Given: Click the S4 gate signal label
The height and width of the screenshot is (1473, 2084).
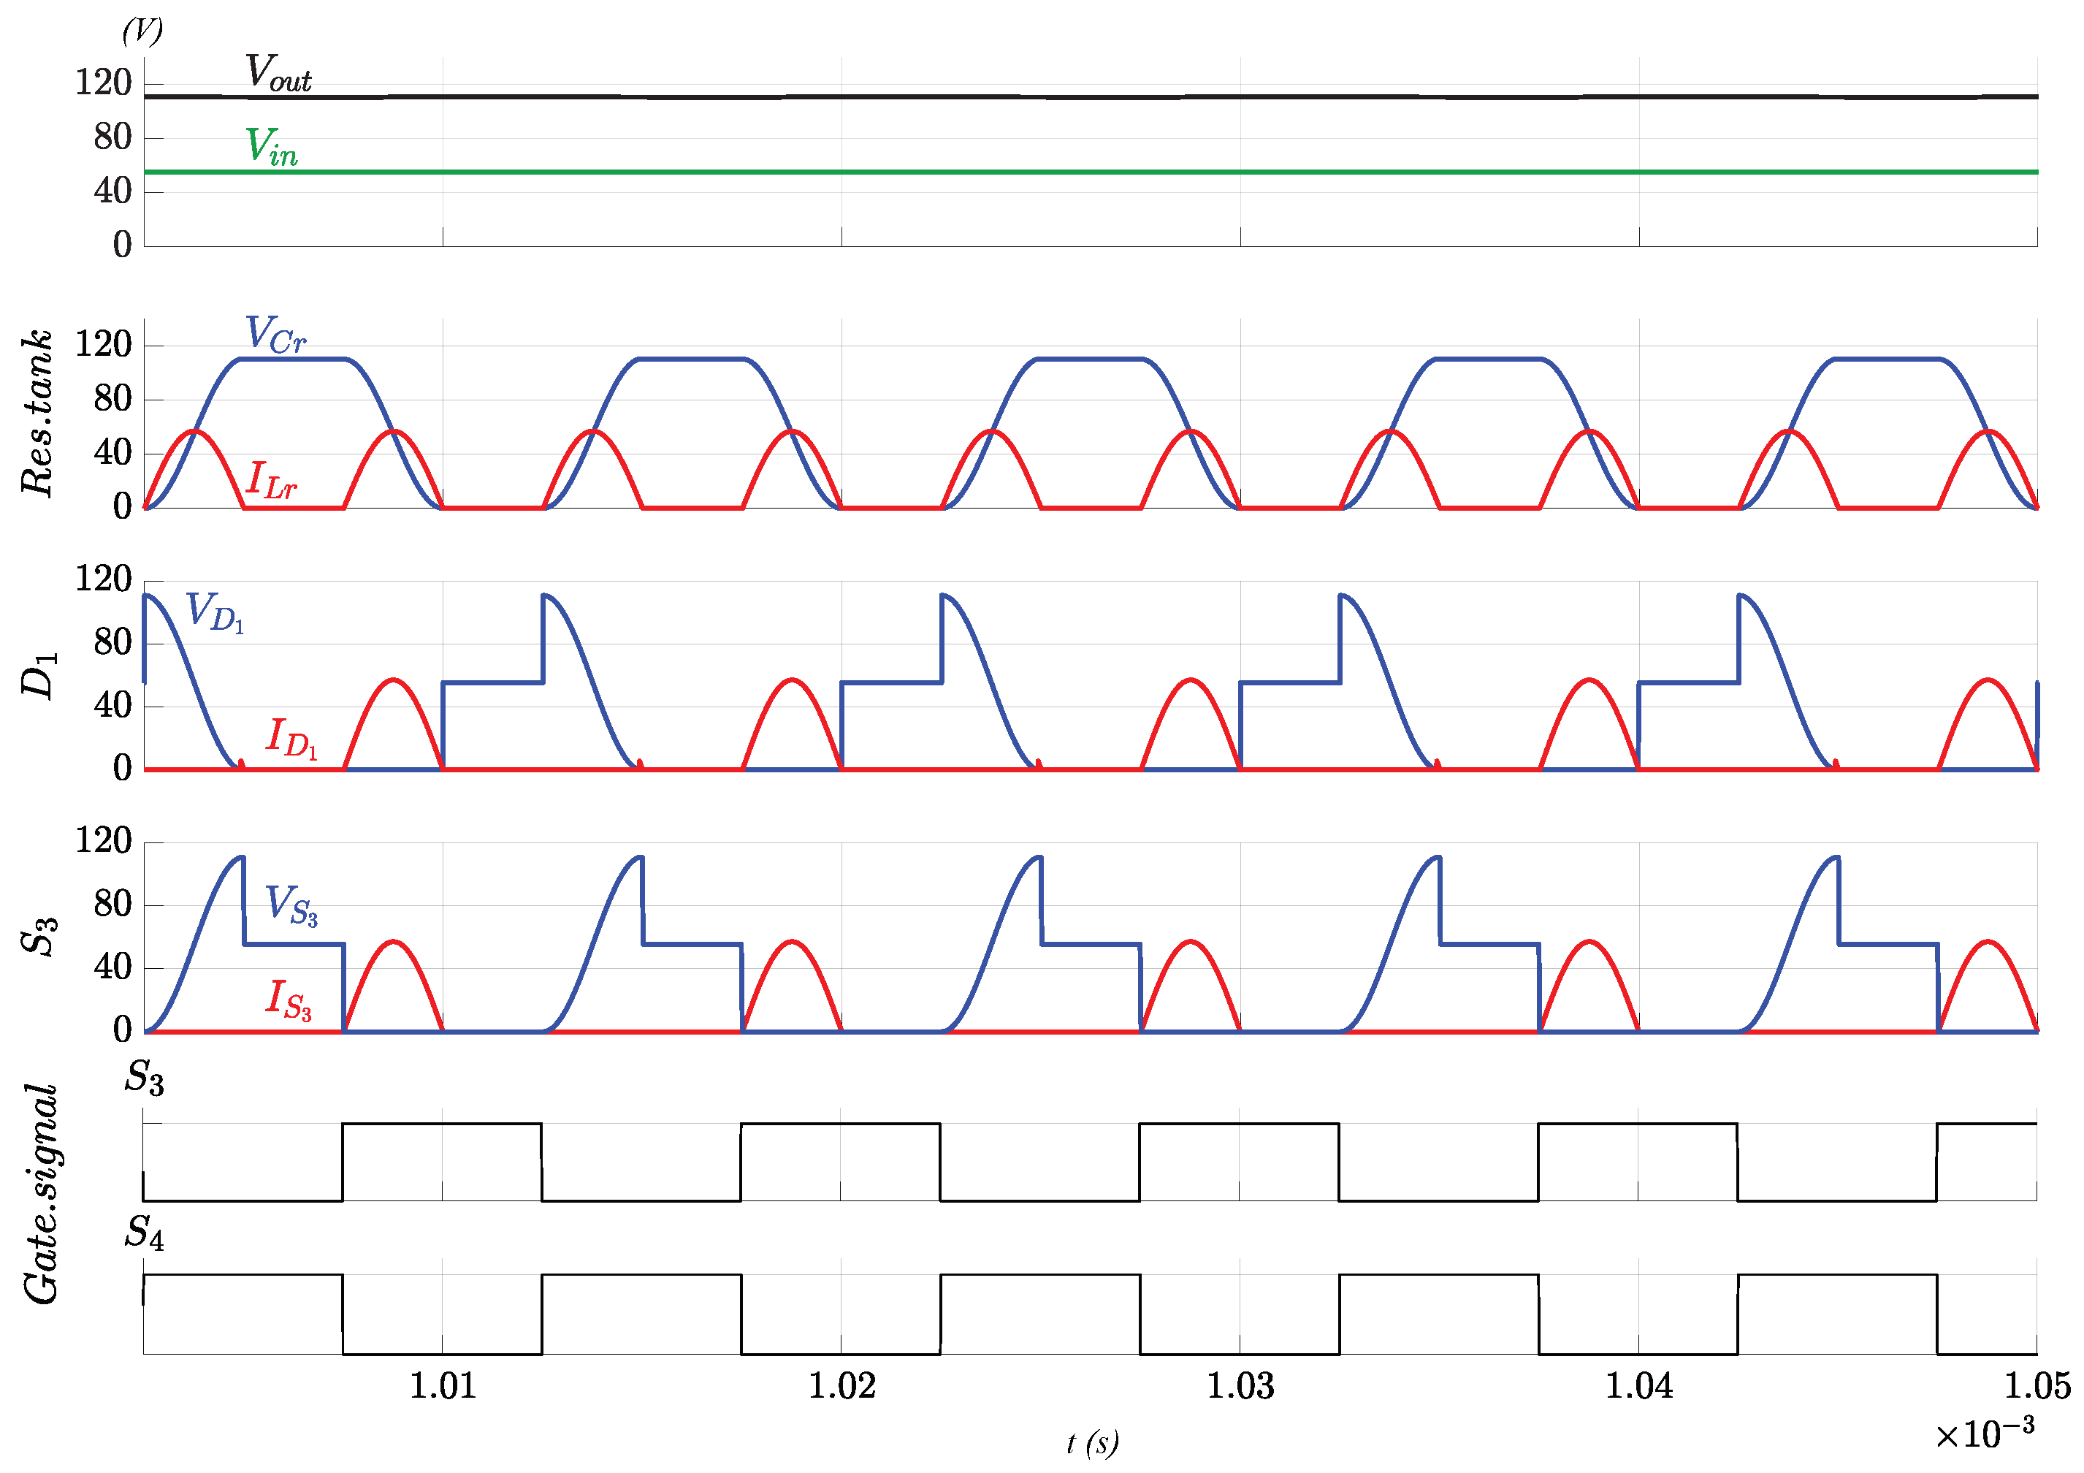Looking at the screenshot, I should click(x=145, y=1233).
